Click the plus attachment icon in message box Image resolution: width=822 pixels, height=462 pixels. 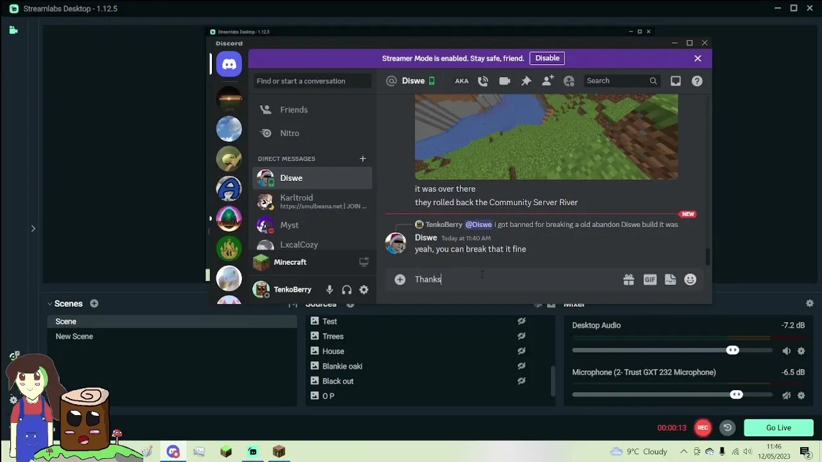pos(400,279)
